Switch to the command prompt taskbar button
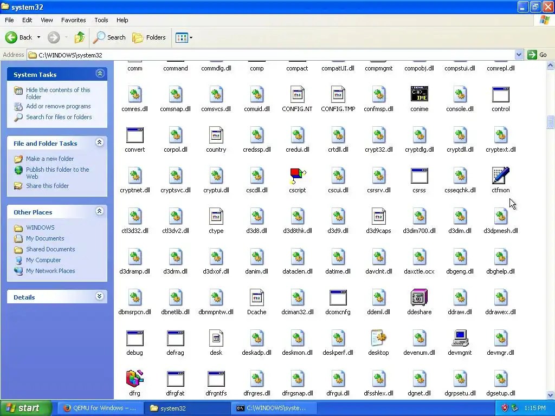 click(274, 408)
